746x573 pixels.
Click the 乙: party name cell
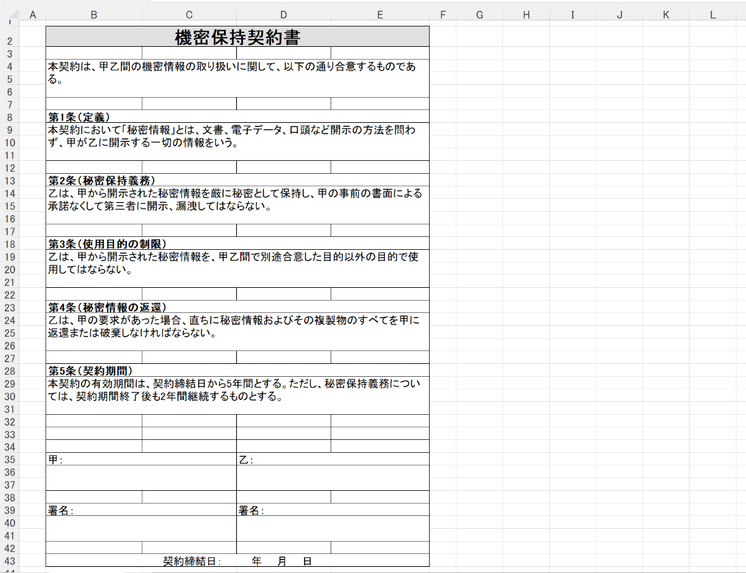pyautogui.click(x=333, y=460)
